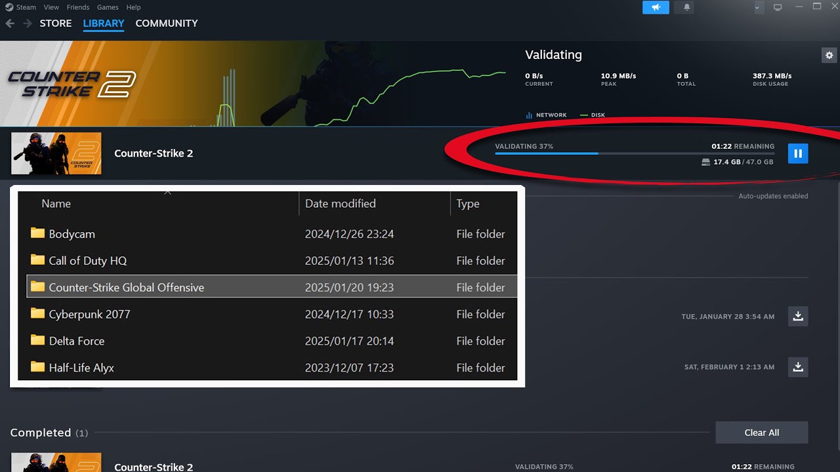Screen dimensions: 840x472
Task: Click the Auto-updates enabled label
Action: 773,196
